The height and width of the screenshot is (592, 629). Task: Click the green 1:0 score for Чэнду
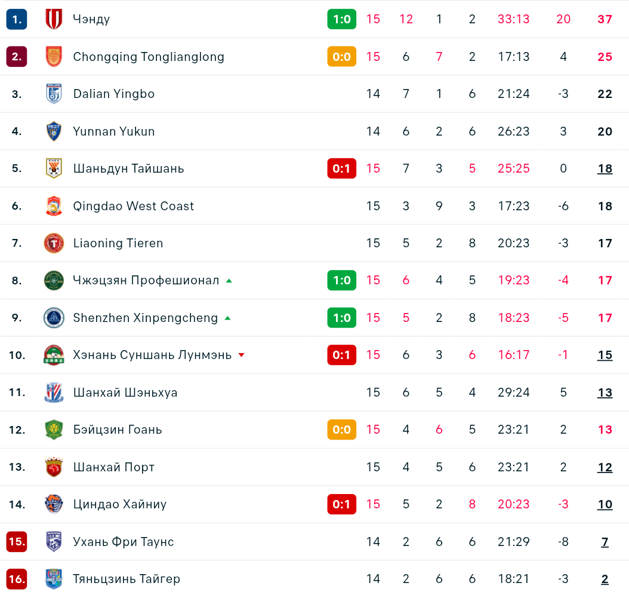[342, 19]
